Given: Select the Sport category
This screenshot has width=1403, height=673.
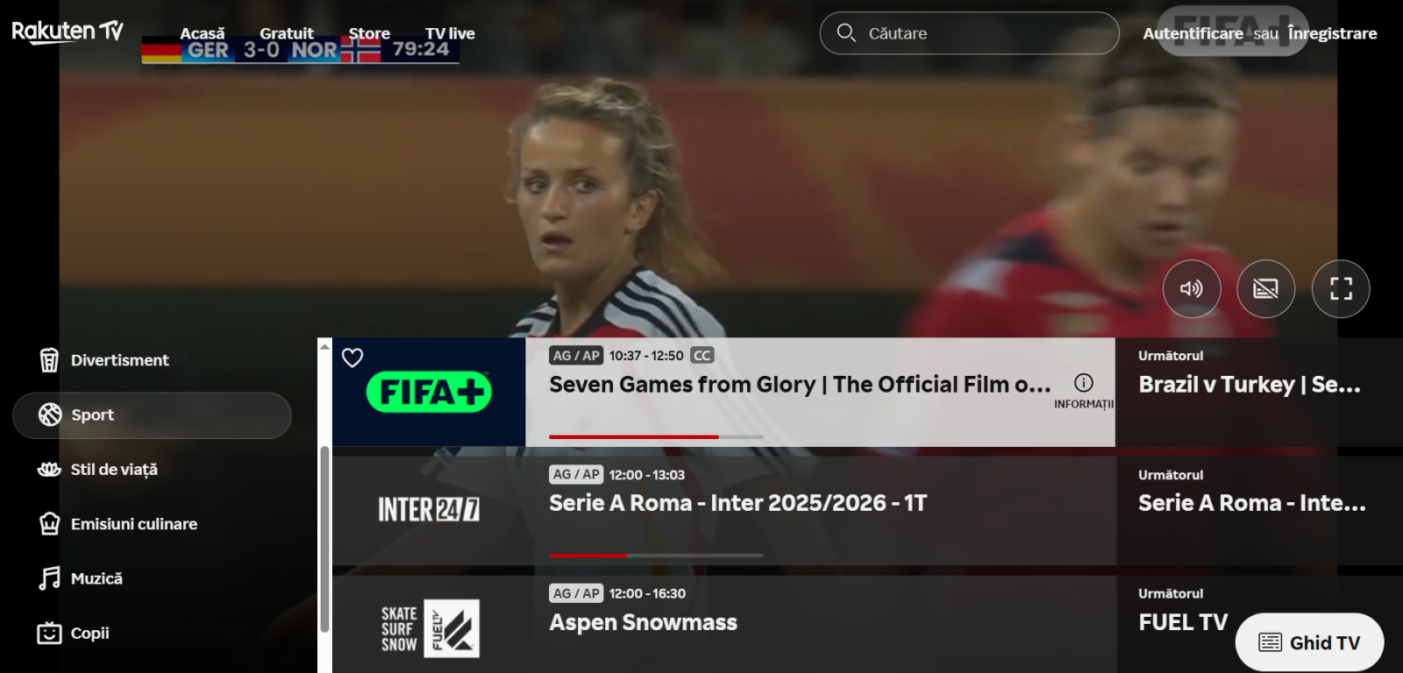Looking at the screenshot, I should (x=152, y=415).
